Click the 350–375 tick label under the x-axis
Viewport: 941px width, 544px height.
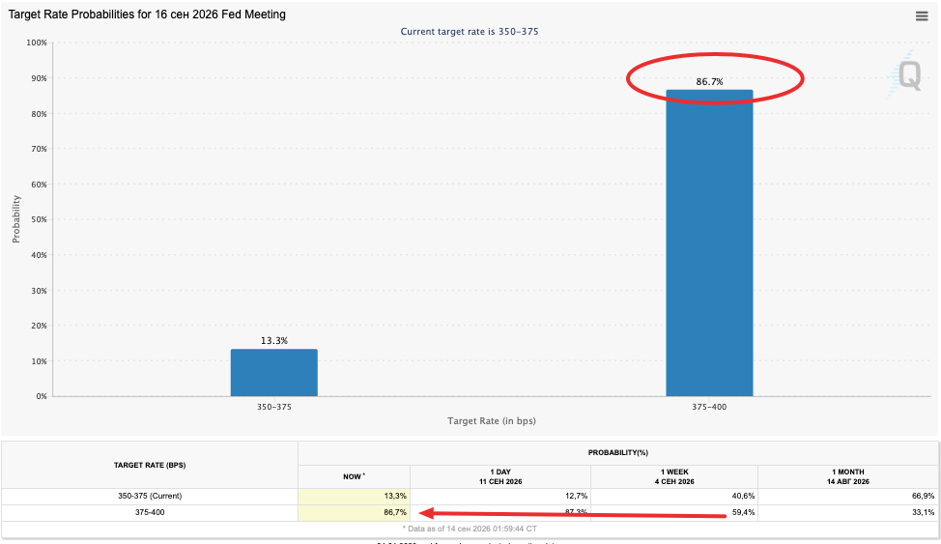[274, 407]
